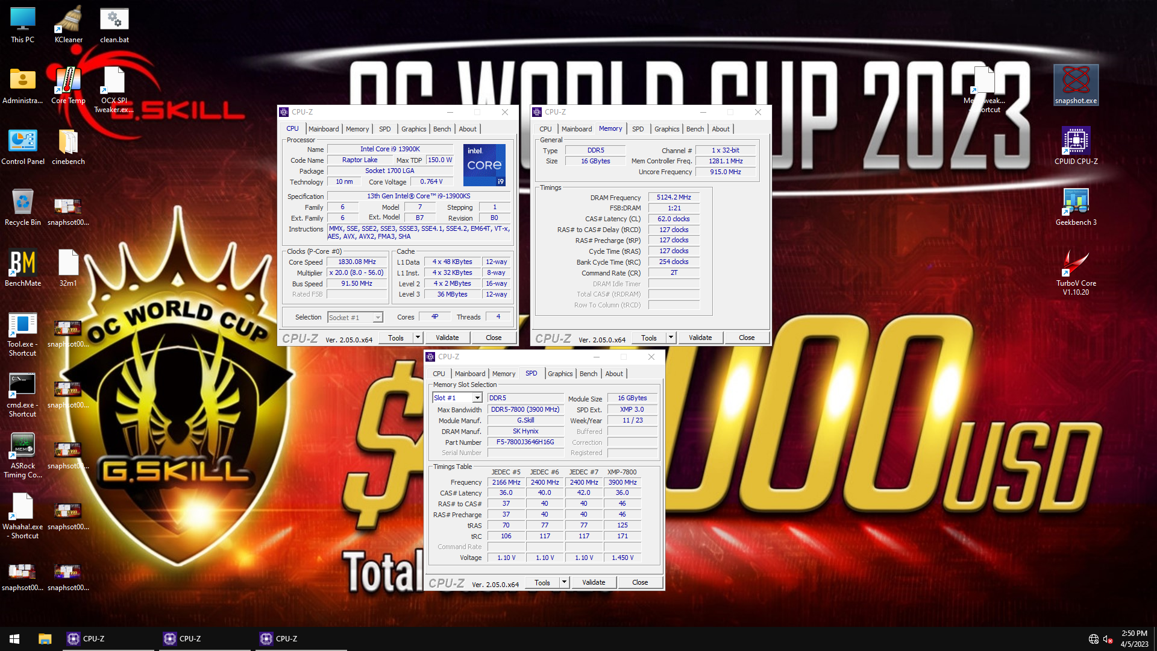Select the clean.bat file icon

(x=114, y=25)
